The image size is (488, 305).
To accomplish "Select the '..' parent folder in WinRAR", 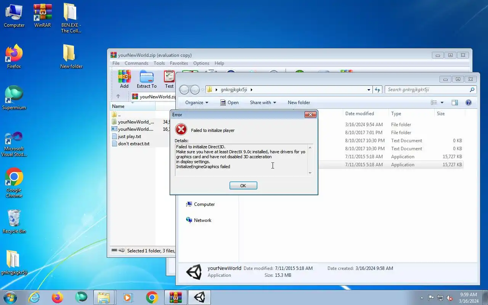I will (116, 115).
